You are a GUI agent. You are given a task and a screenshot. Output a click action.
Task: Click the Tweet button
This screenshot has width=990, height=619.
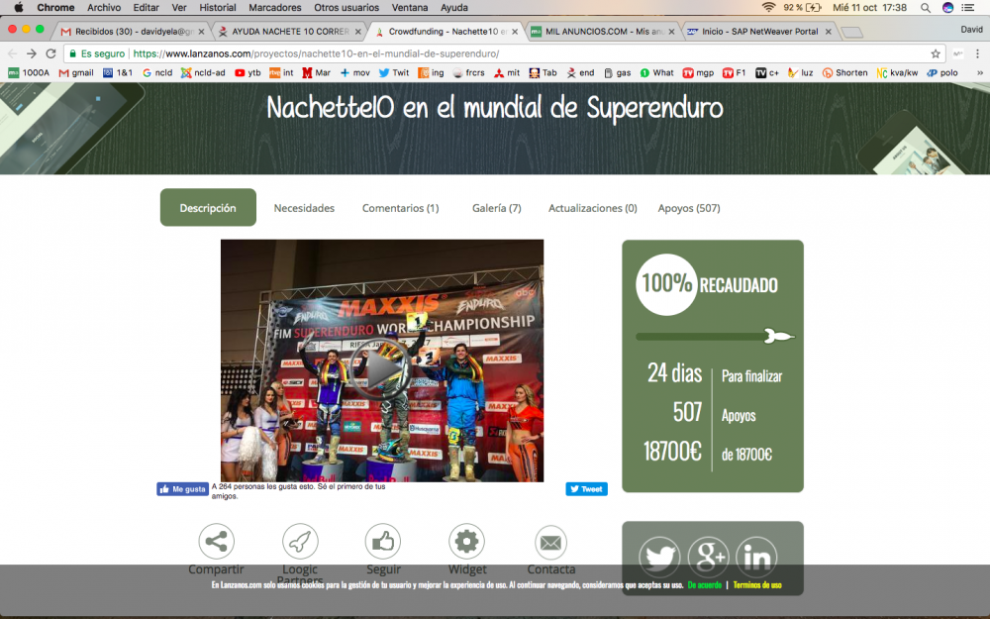coord(586,489)
